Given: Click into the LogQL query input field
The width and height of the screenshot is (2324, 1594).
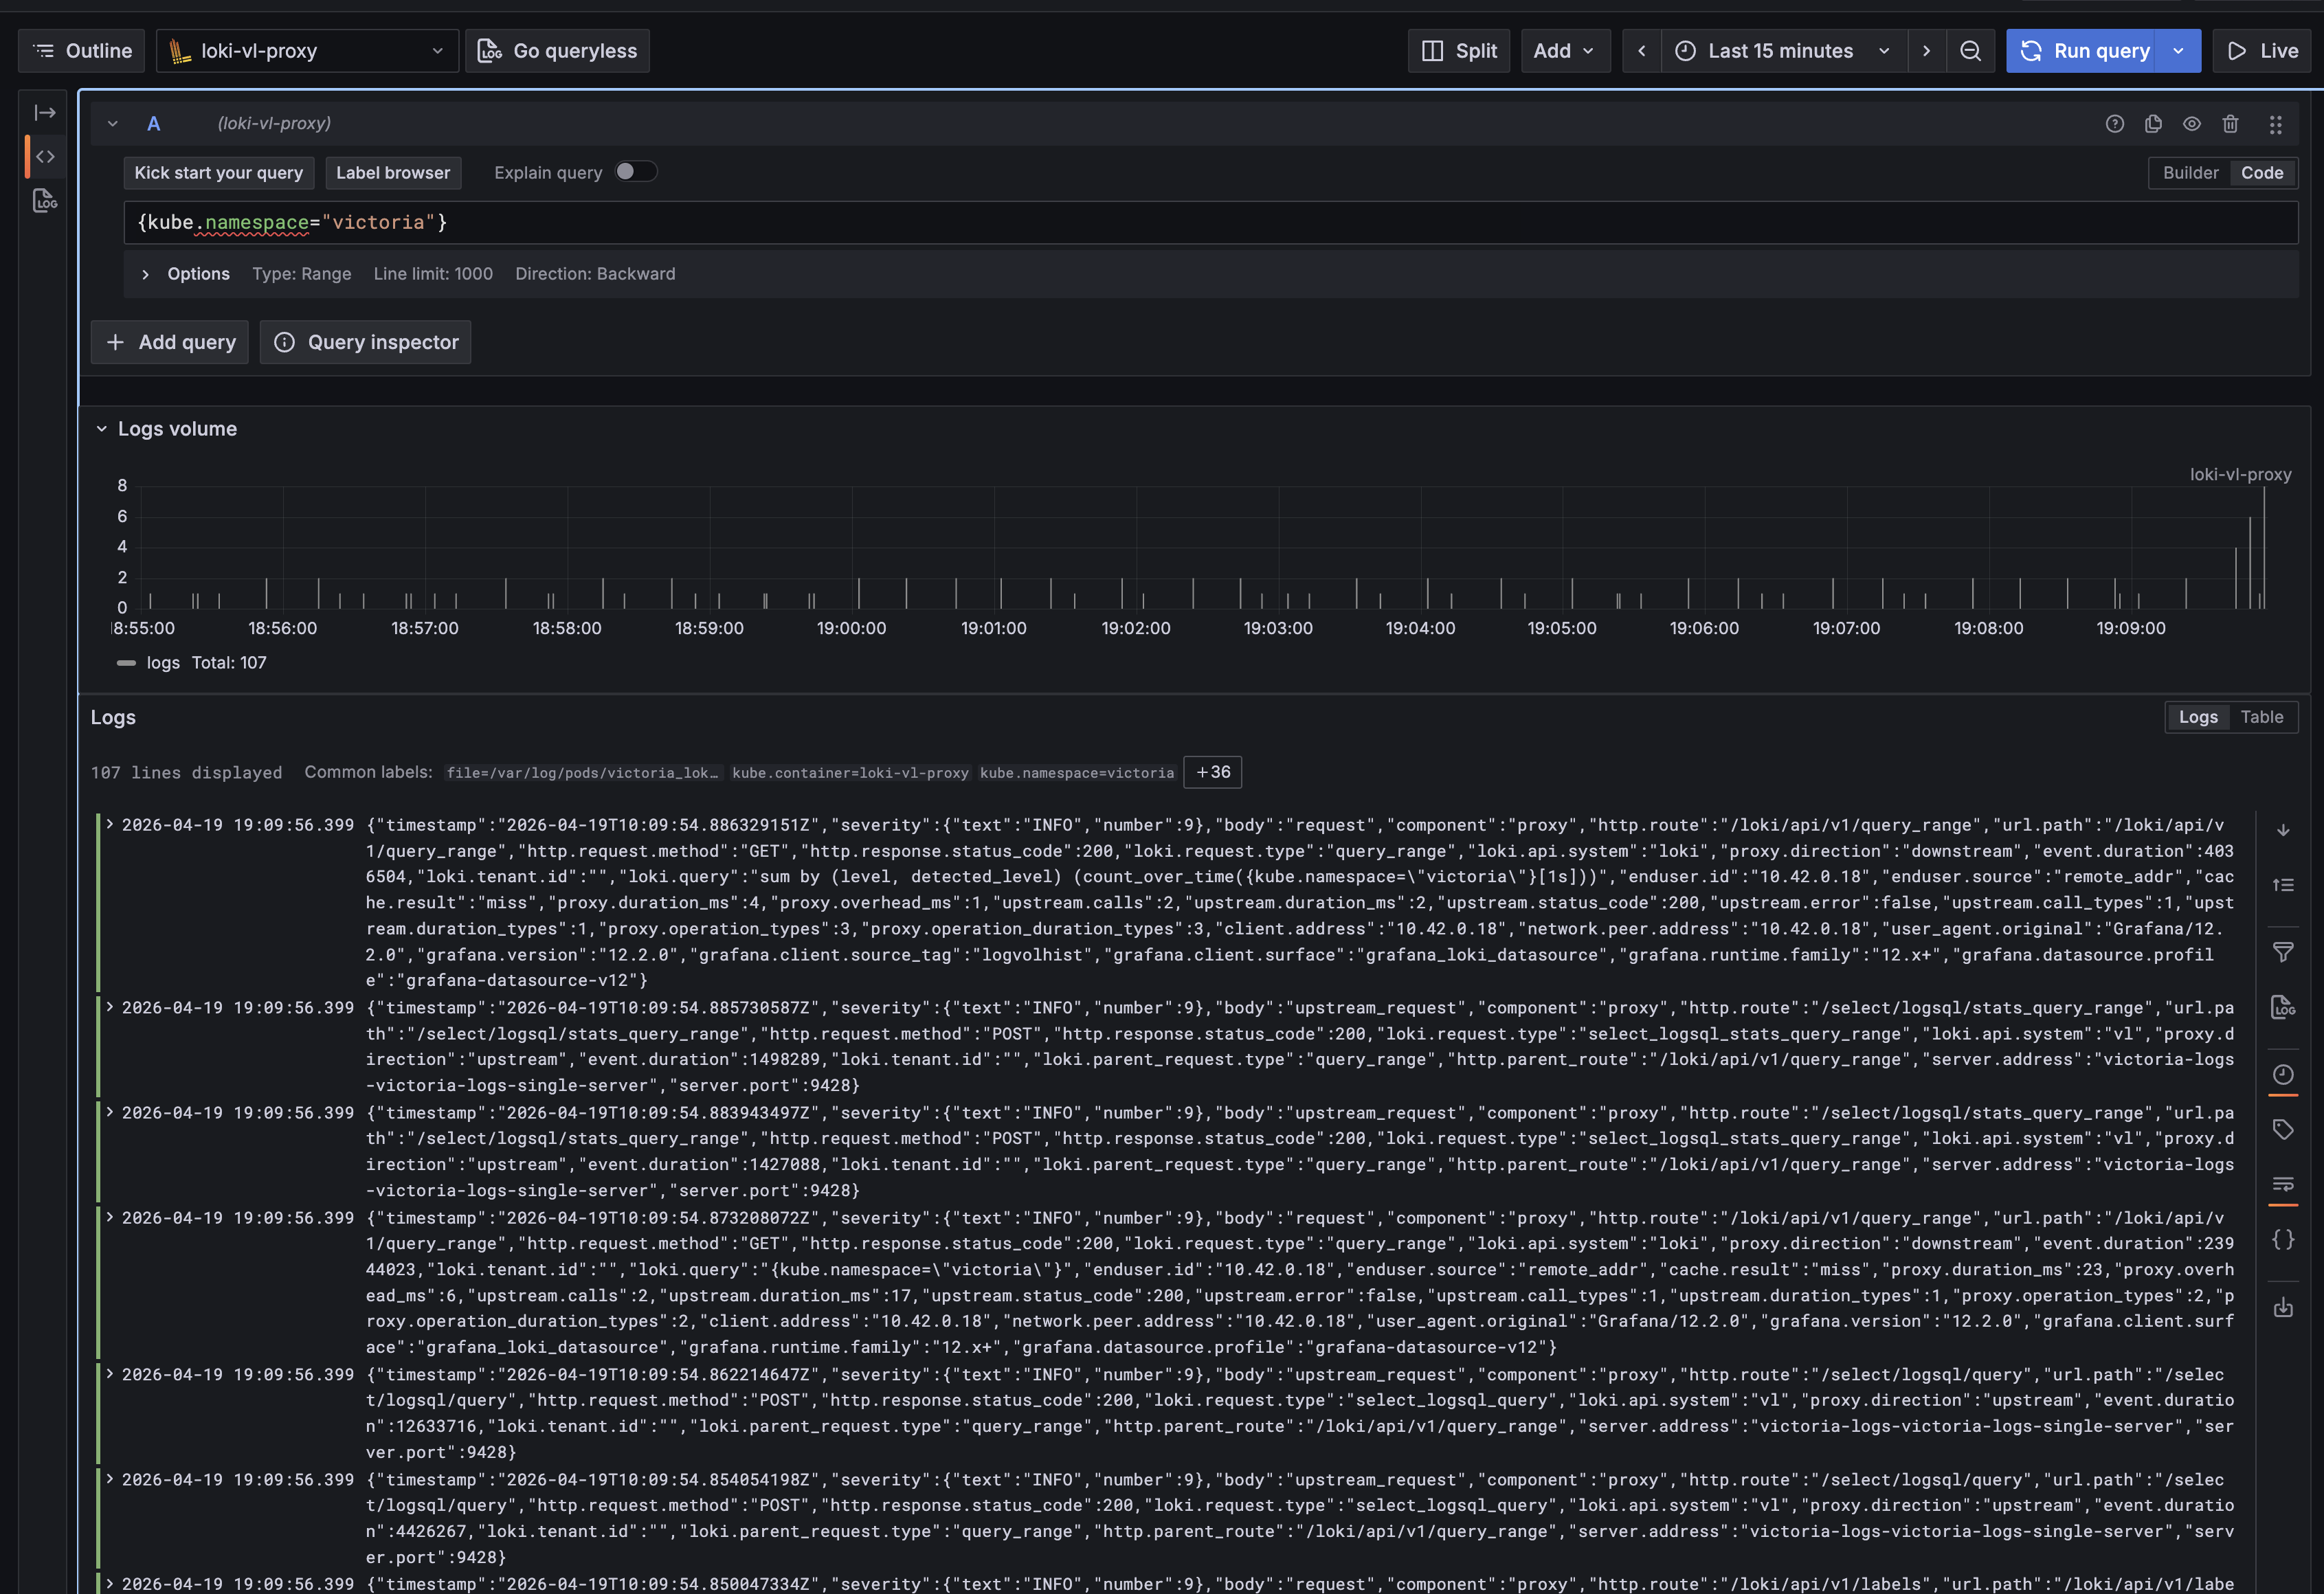Looking at the screenshot, I should click(x=1200, y=223).
